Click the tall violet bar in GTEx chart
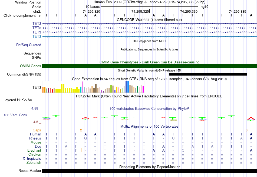Screen dimensions: 257x177 click(x=83, y=87)
